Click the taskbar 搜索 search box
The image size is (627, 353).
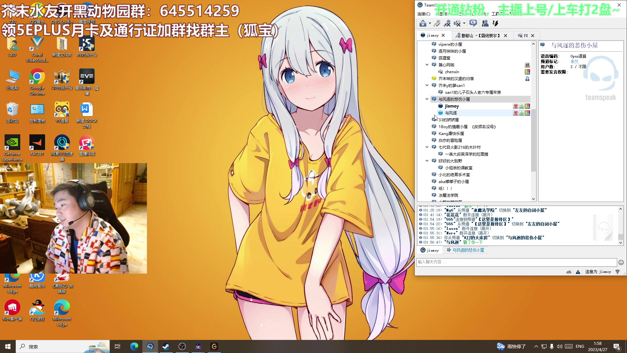coord(63,346)
